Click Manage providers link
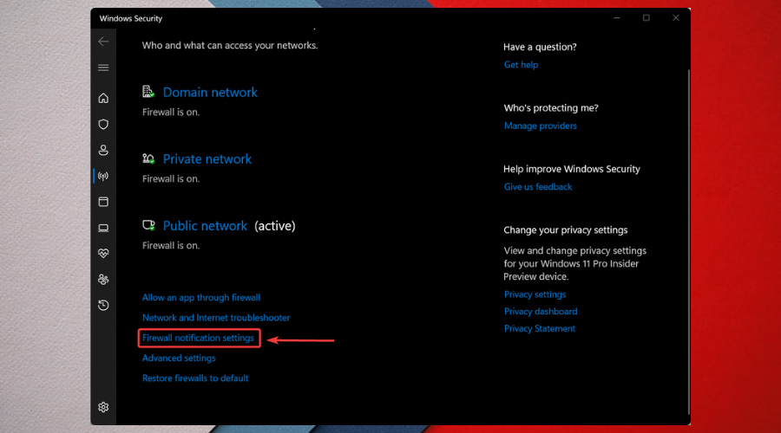This screenshot has height=433, width=781. point(540,126)
